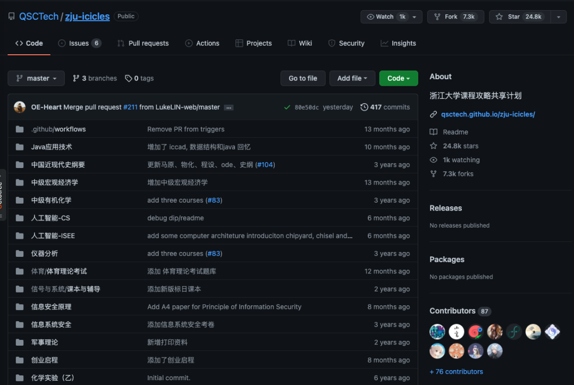Viewport: 574px width, 385px height.
Task: Open the 体育/体育理论考试 folder
Action: 59,271
